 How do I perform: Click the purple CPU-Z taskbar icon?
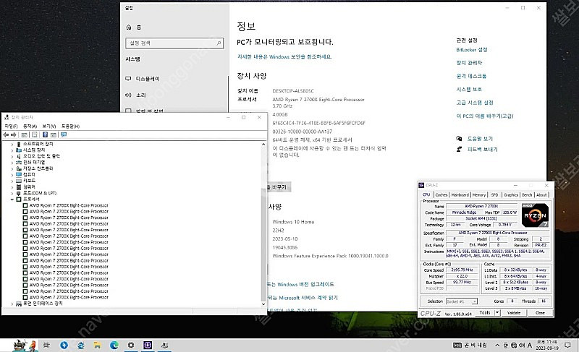[x=148, y=345]
